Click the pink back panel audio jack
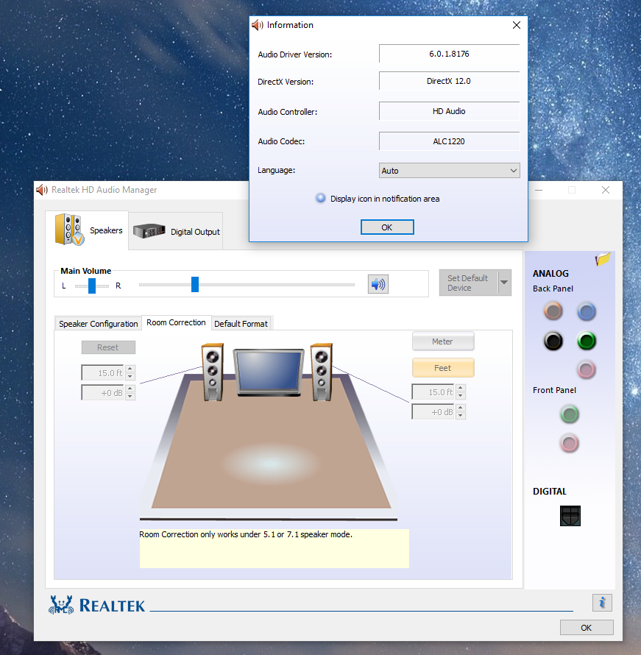The image size is (641, 655). point(586,369)
